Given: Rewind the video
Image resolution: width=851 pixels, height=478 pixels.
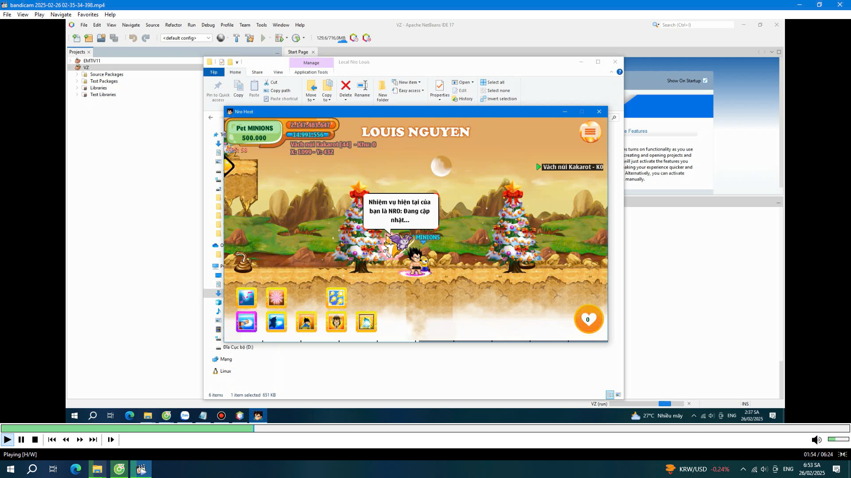Looking at the screenshot, I should click(66, 439).
